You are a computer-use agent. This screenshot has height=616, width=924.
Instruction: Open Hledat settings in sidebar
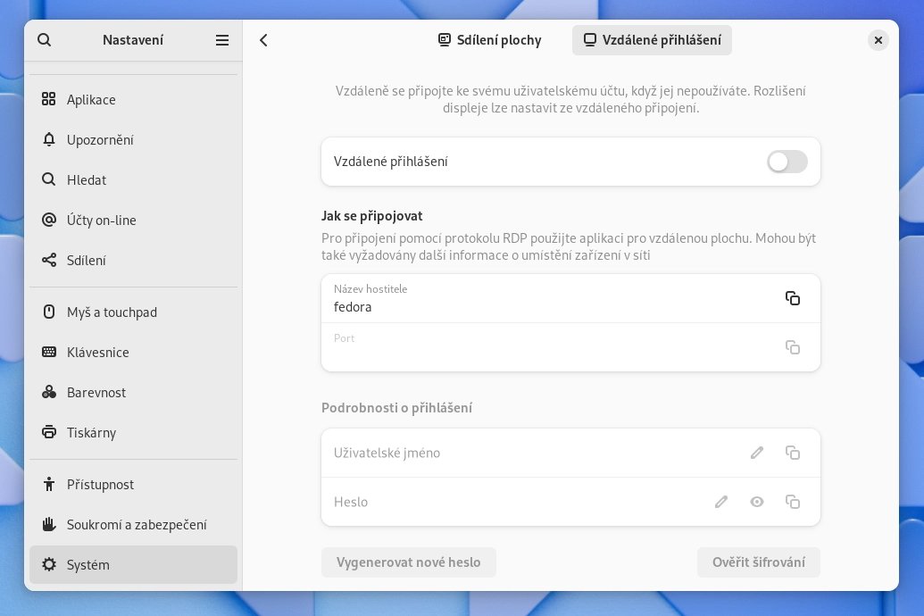coord(133,179)
